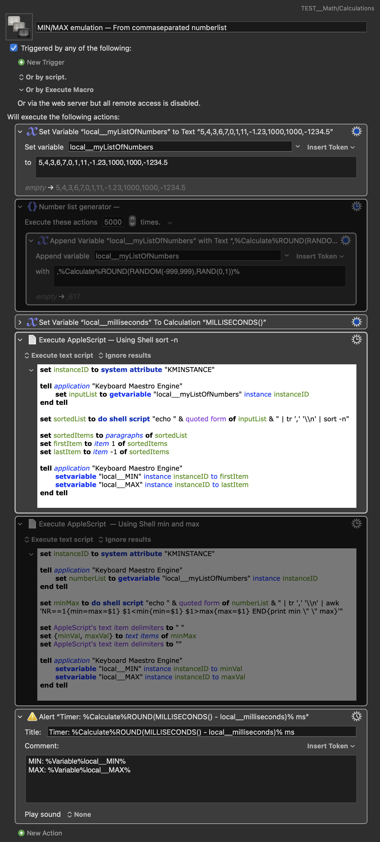The height and width of the screenshot is (842, 380).
Task: Open variable name dropdown beside local__myListOfNumbers Set field
Action: (x=298, y=147)
